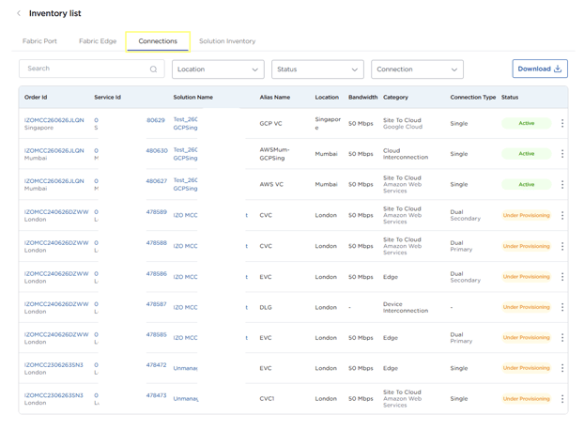Open kebab menu for service 478589 row
The width and height of the screenshot is (584, 430).
pos(562,215)
